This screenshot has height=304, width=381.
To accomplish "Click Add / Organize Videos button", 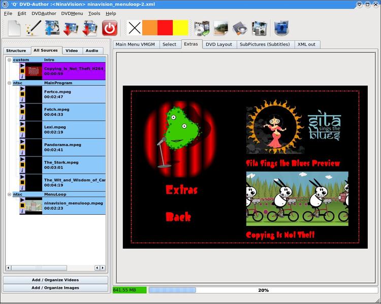I will 55,280.
